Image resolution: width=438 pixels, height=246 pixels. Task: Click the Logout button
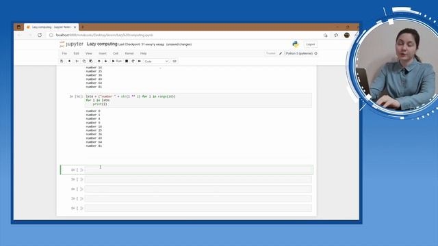pyautogui.click(x=310, y=44)
